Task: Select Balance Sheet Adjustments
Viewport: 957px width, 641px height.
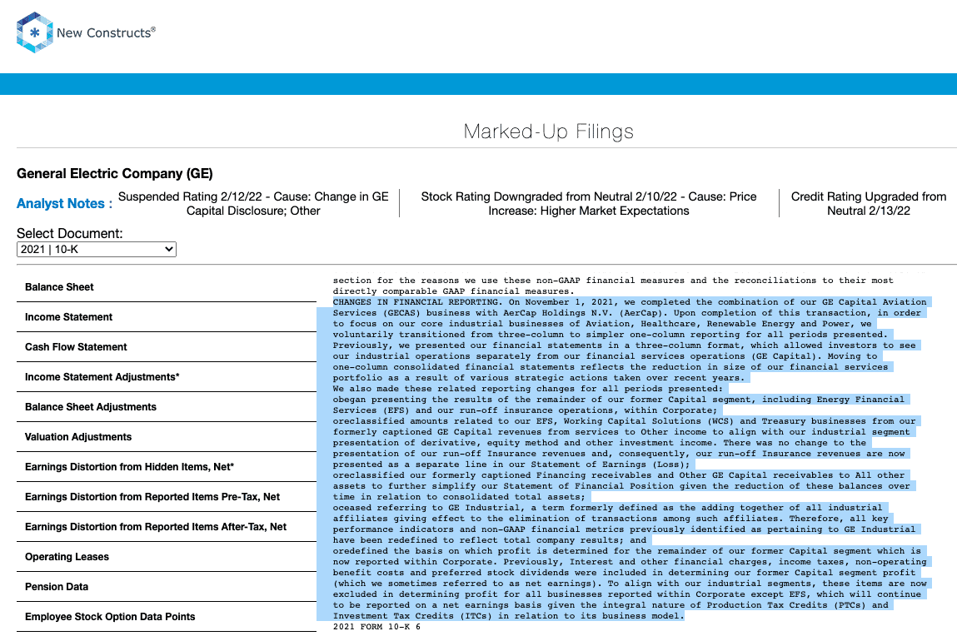Action: click(90, 407)
